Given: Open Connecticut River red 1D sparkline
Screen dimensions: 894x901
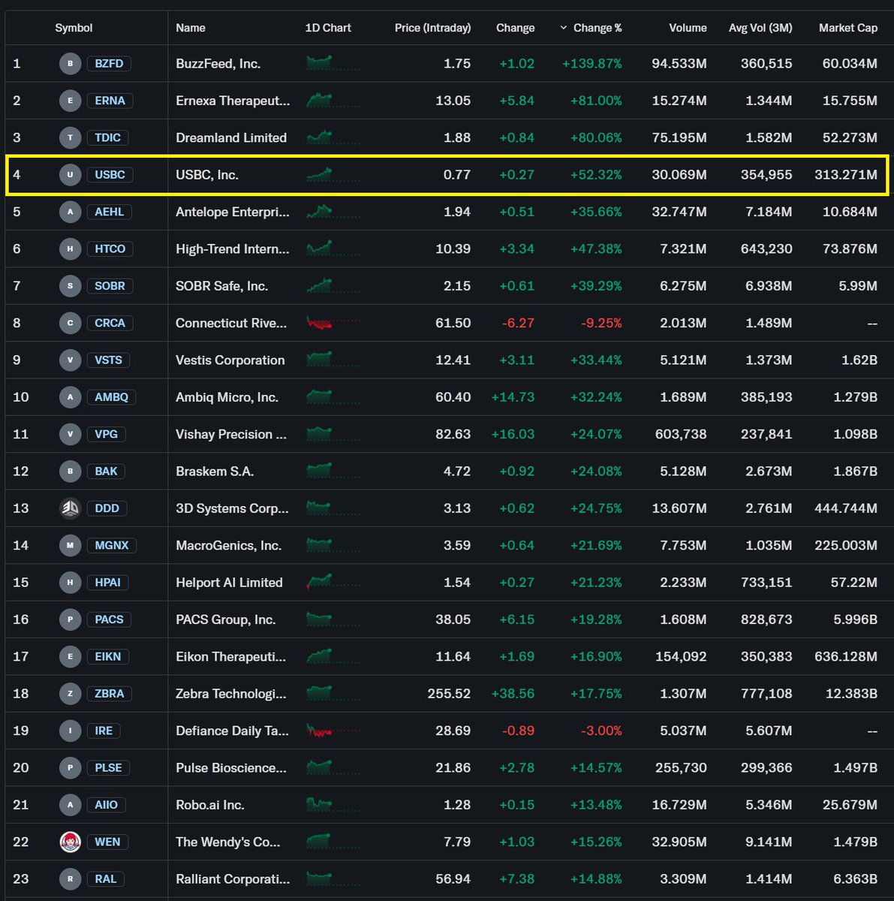Looking at the screenshot, I should click(333, 323).
